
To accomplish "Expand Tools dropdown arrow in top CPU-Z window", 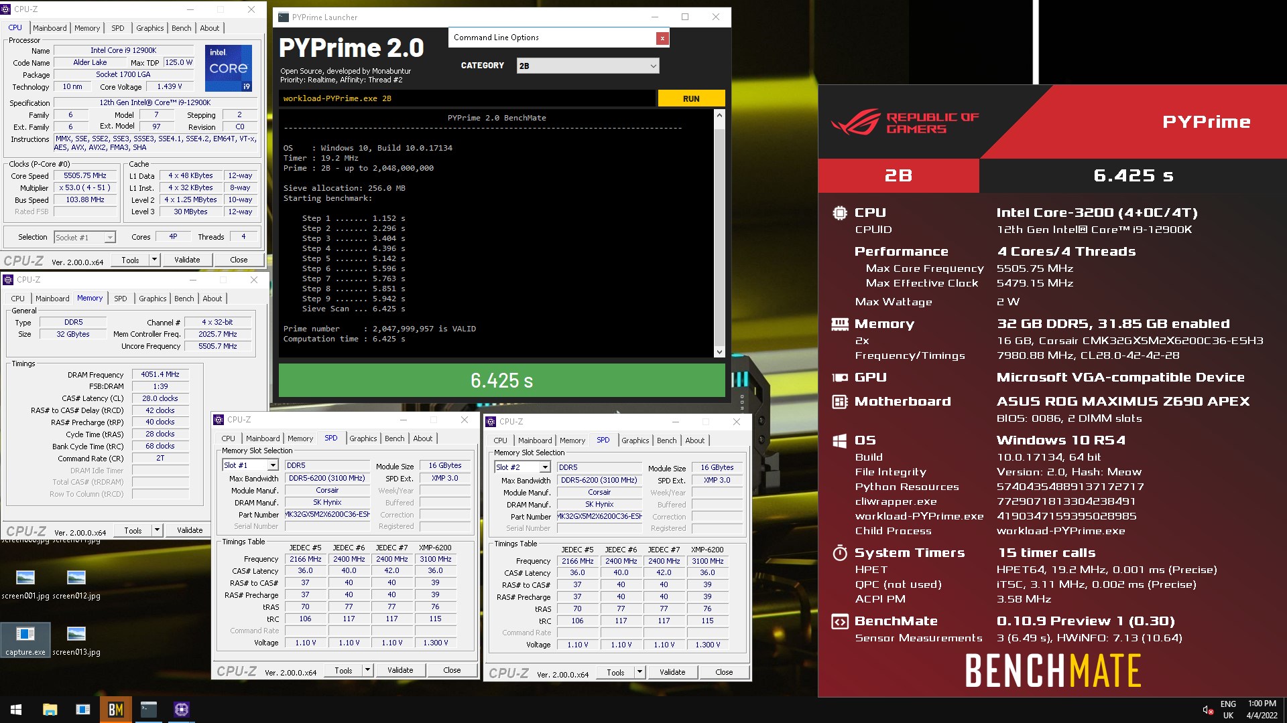I will coord(154,260).
